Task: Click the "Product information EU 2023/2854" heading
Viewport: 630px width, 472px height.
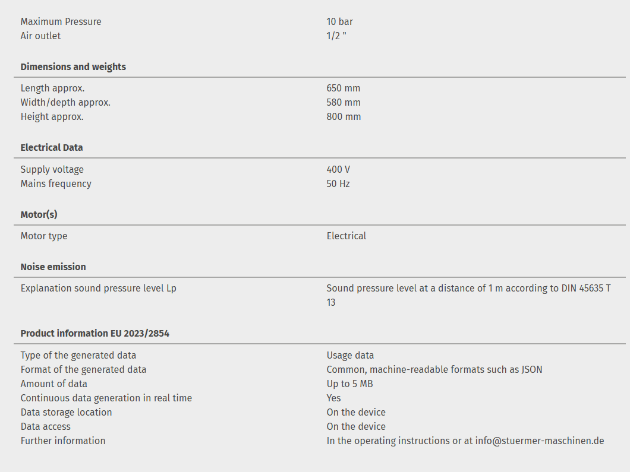Action: click(94, 333)
